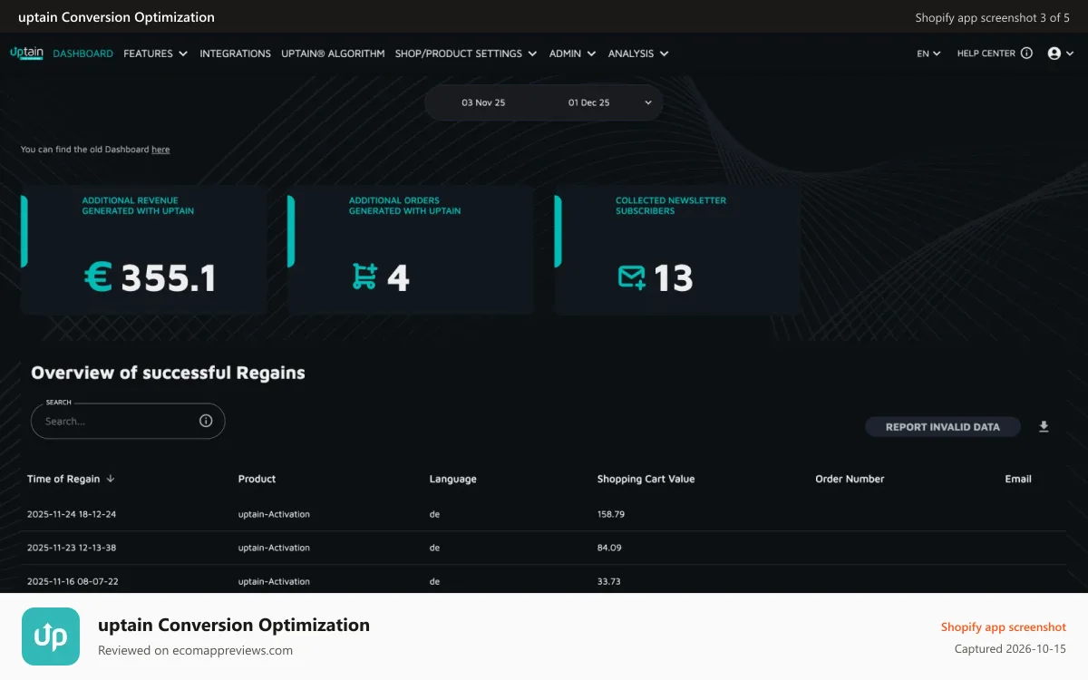Click the newsletter envelope icon

tap(632, 277)
